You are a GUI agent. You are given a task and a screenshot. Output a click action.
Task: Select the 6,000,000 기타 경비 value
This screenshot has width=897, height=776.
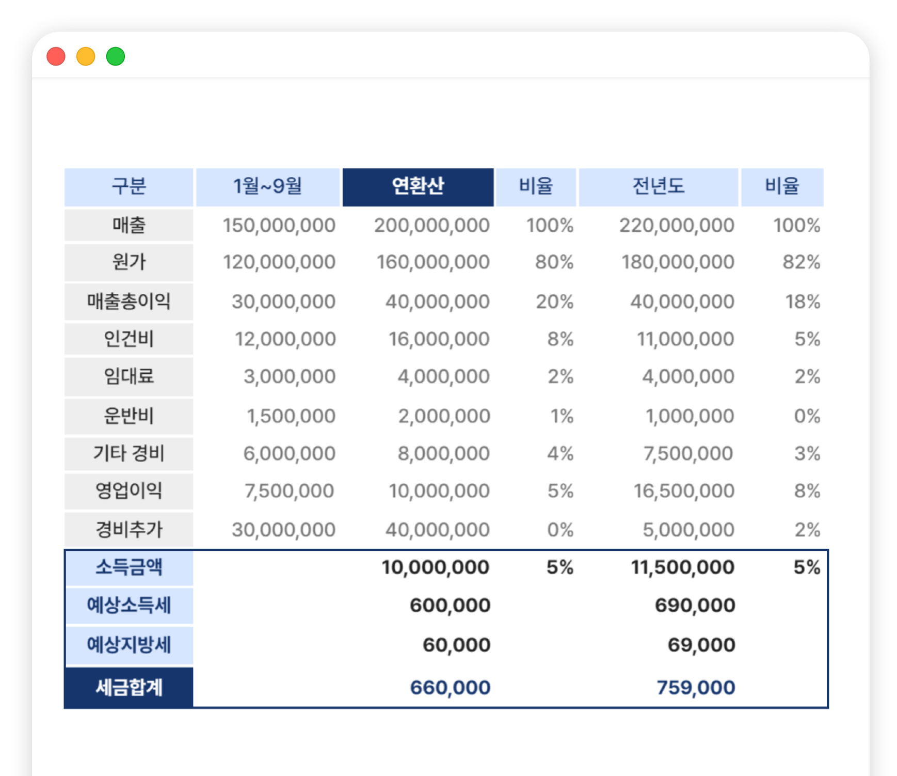(x=290, y=454)
